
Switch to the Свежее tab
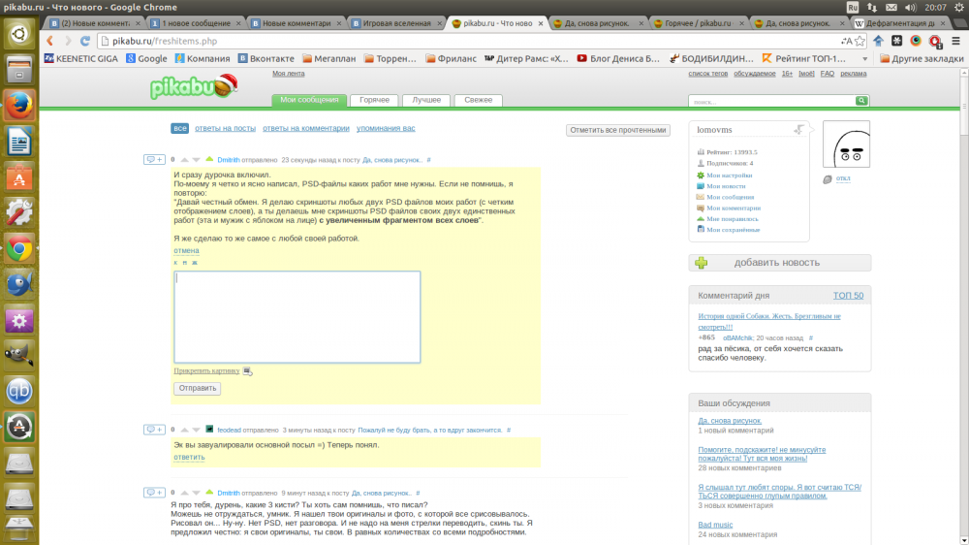pos(478,100)
